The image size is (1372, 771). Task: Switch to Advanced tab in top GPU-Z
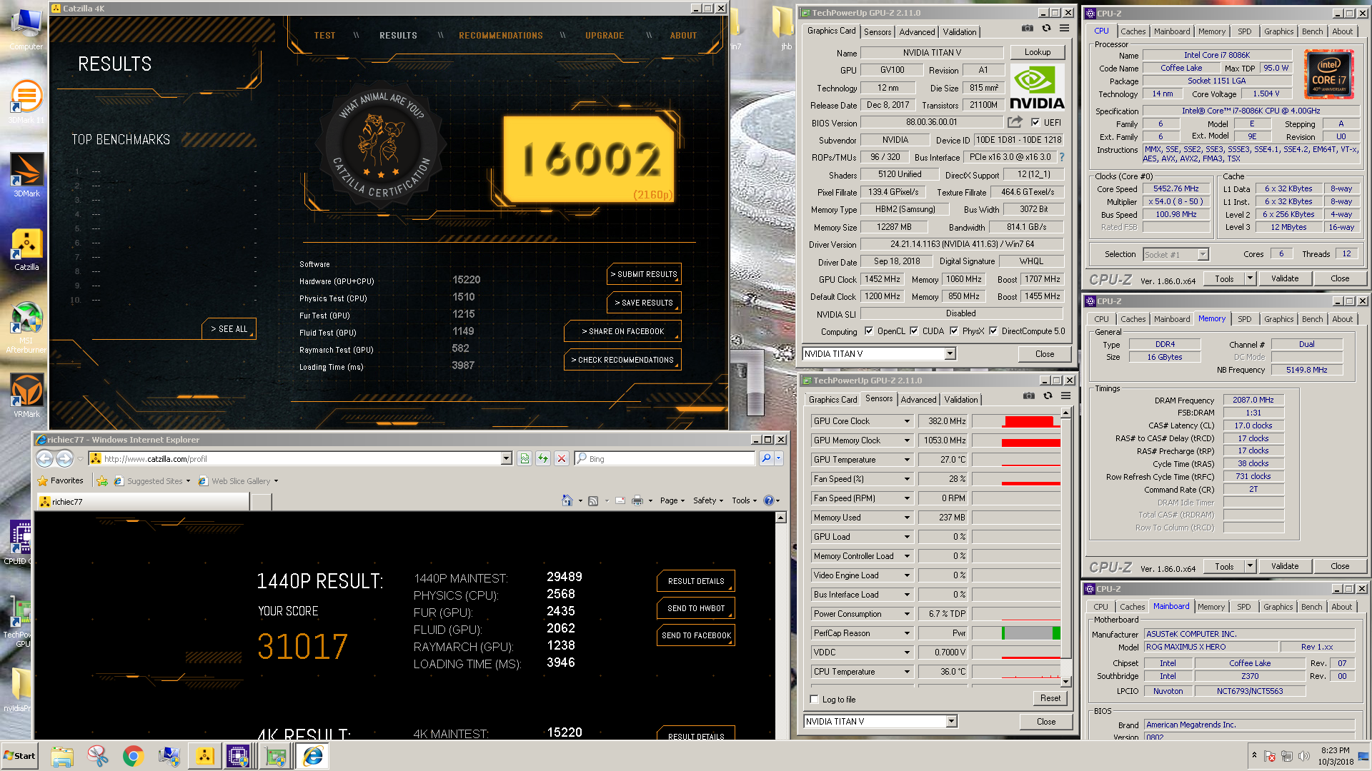pyautogui.click(x=917, y=32)
